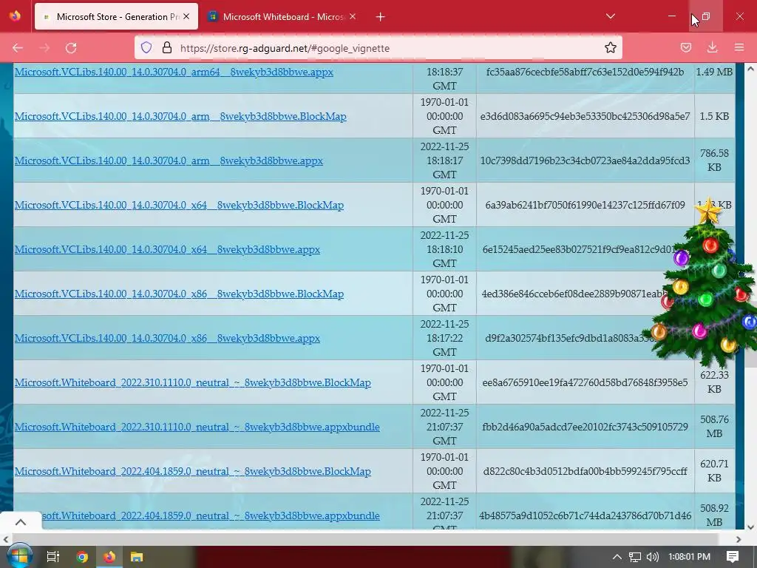Bookmark this page with the star icon

click(610, 47)
